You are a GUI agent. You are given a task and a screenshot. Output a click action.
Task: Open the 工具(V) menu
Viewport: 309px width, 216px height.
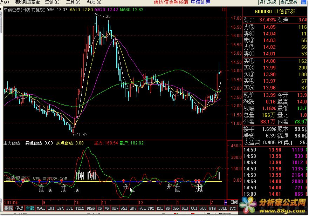tap(73, 2)
